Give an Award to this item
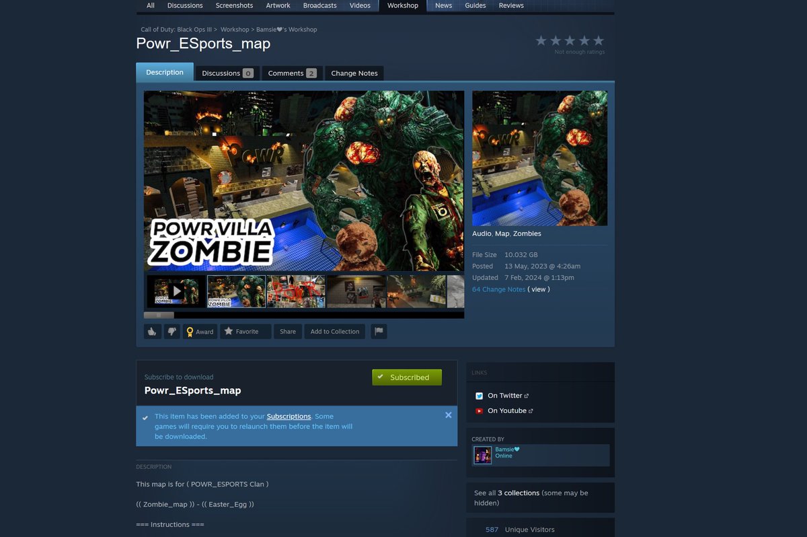 (200, 331)
